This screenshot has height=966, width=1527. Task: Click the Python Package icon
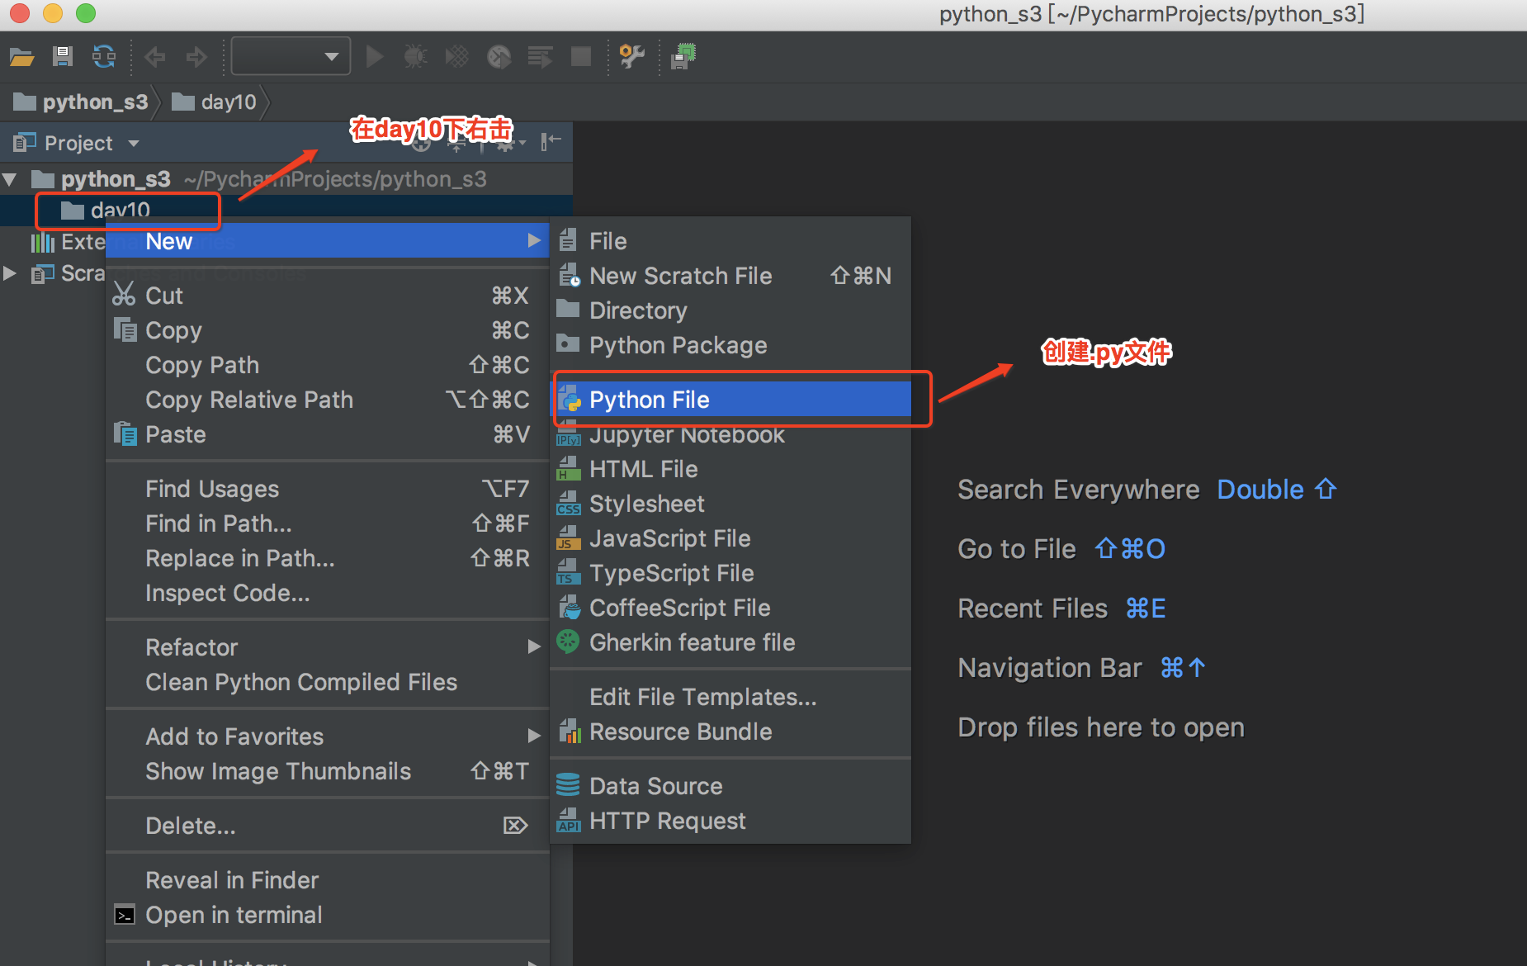click(x=568, y=343)
